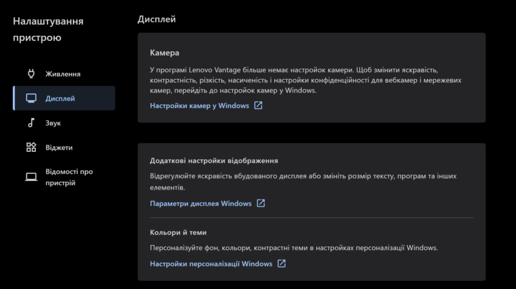Viewport: 516px width, 289px height.
Task: Open the Настройки камер у Windows link
Action: pos(200,106)
